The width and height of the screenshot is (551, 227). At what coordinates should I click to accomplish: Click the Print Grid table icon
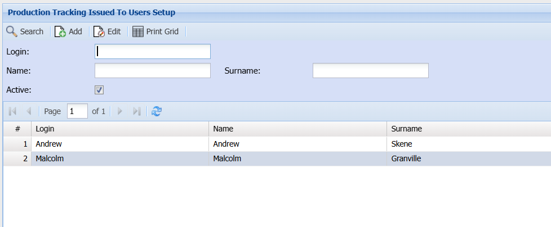[x=138, y=31]
